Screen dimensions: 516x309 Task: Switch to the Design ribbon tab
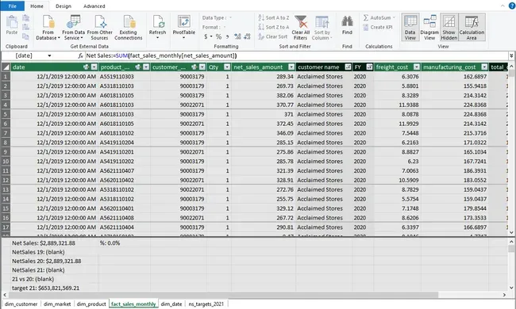click(x=64, y=6)
